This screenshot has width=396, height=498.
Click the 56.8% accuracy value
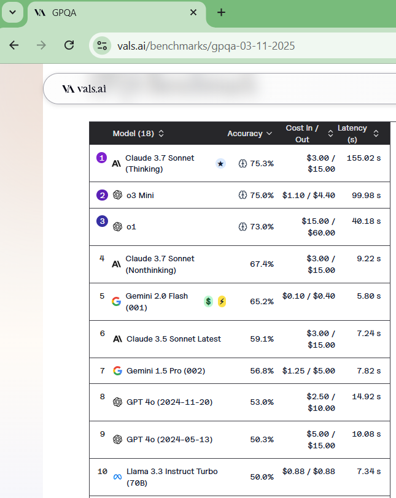tap(262, 370)
